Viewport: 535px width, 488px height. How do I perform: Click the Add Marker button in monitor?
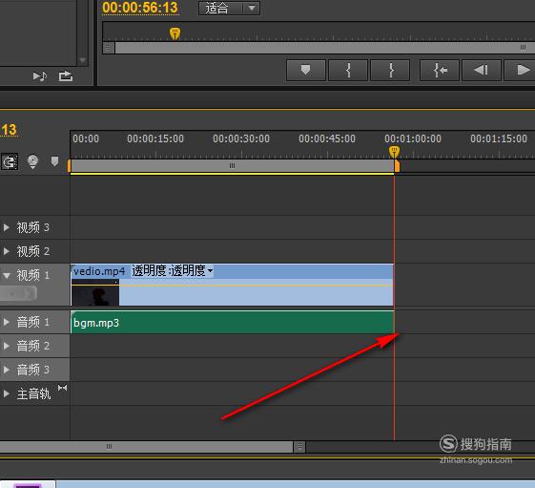tap(306, 70)
